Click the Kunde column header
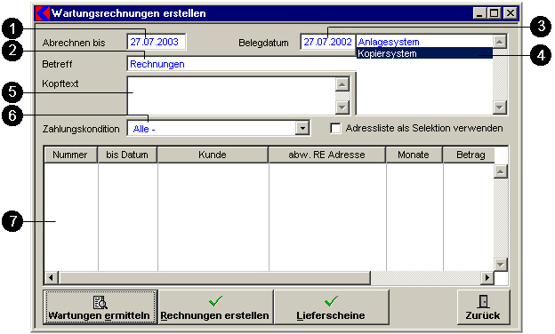Image resolution: width=555 pixels, height=334 pixels. [x=213, y=155]
